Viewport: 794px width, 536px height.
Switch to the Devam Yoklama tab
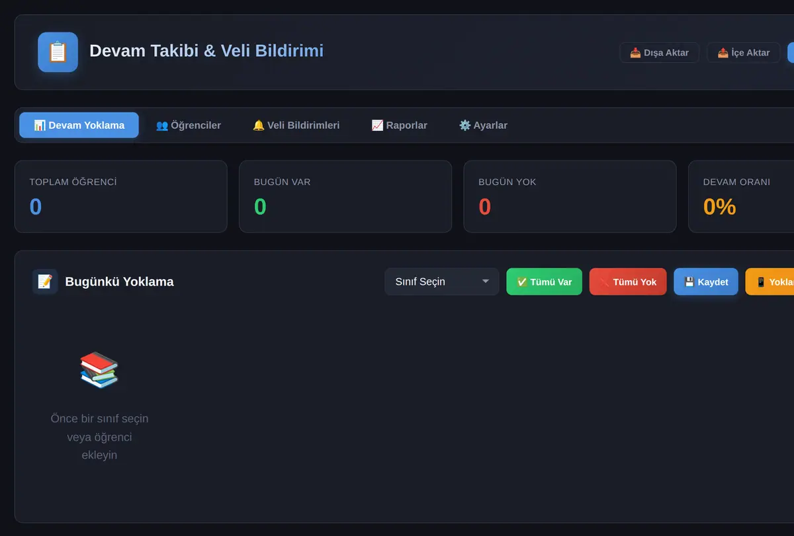pos(79,125)
